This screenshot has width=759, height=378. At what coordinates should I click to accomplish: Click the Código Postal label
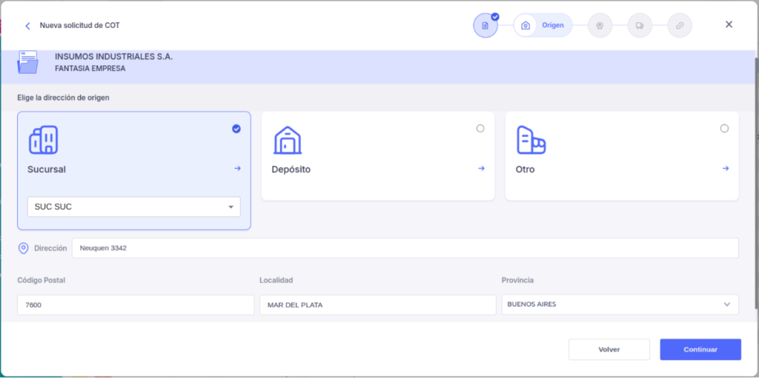coord(42,280)
